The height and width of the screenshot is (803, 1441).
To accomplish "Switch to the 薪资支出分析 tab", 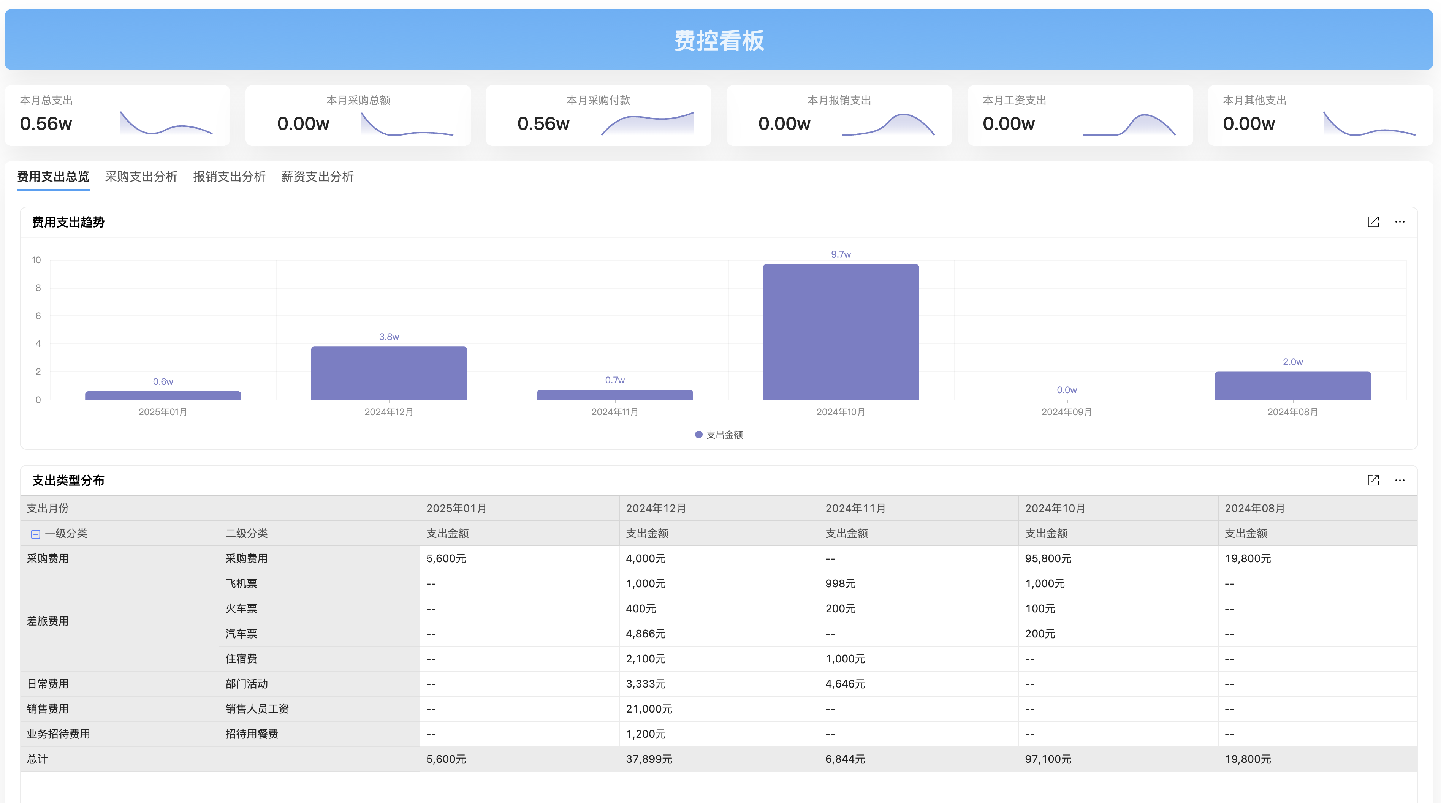I will tap(317, 177).
